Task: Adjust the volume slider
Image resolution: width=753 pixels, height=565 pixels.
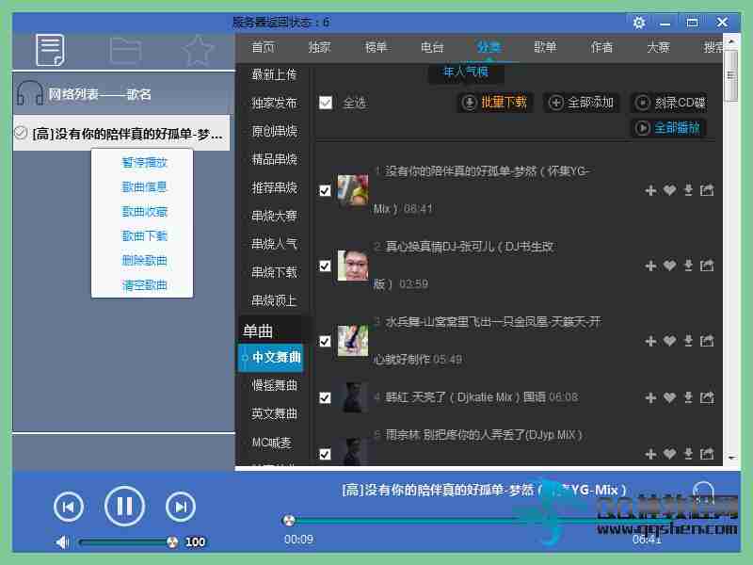Action: click(127, 542)
